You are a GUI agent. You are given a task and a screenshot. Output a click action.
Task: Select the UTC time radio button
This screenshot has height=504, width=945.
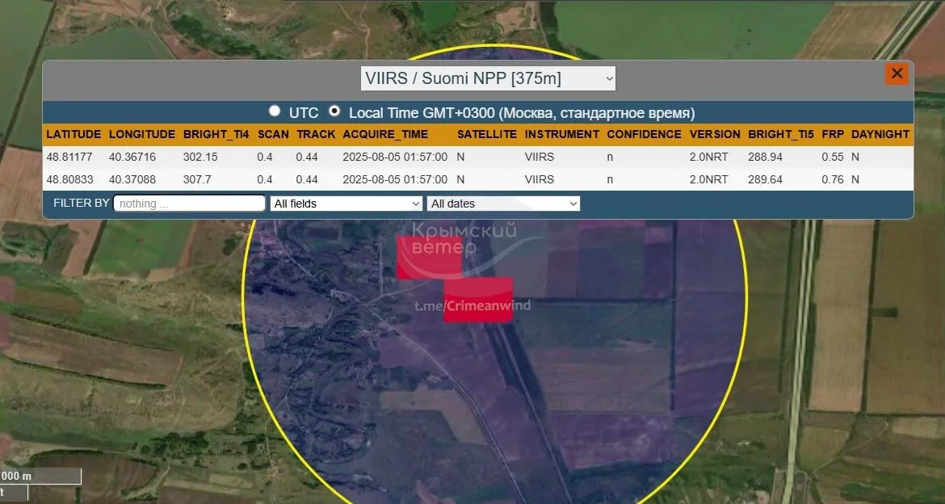[x=275, y=111]
